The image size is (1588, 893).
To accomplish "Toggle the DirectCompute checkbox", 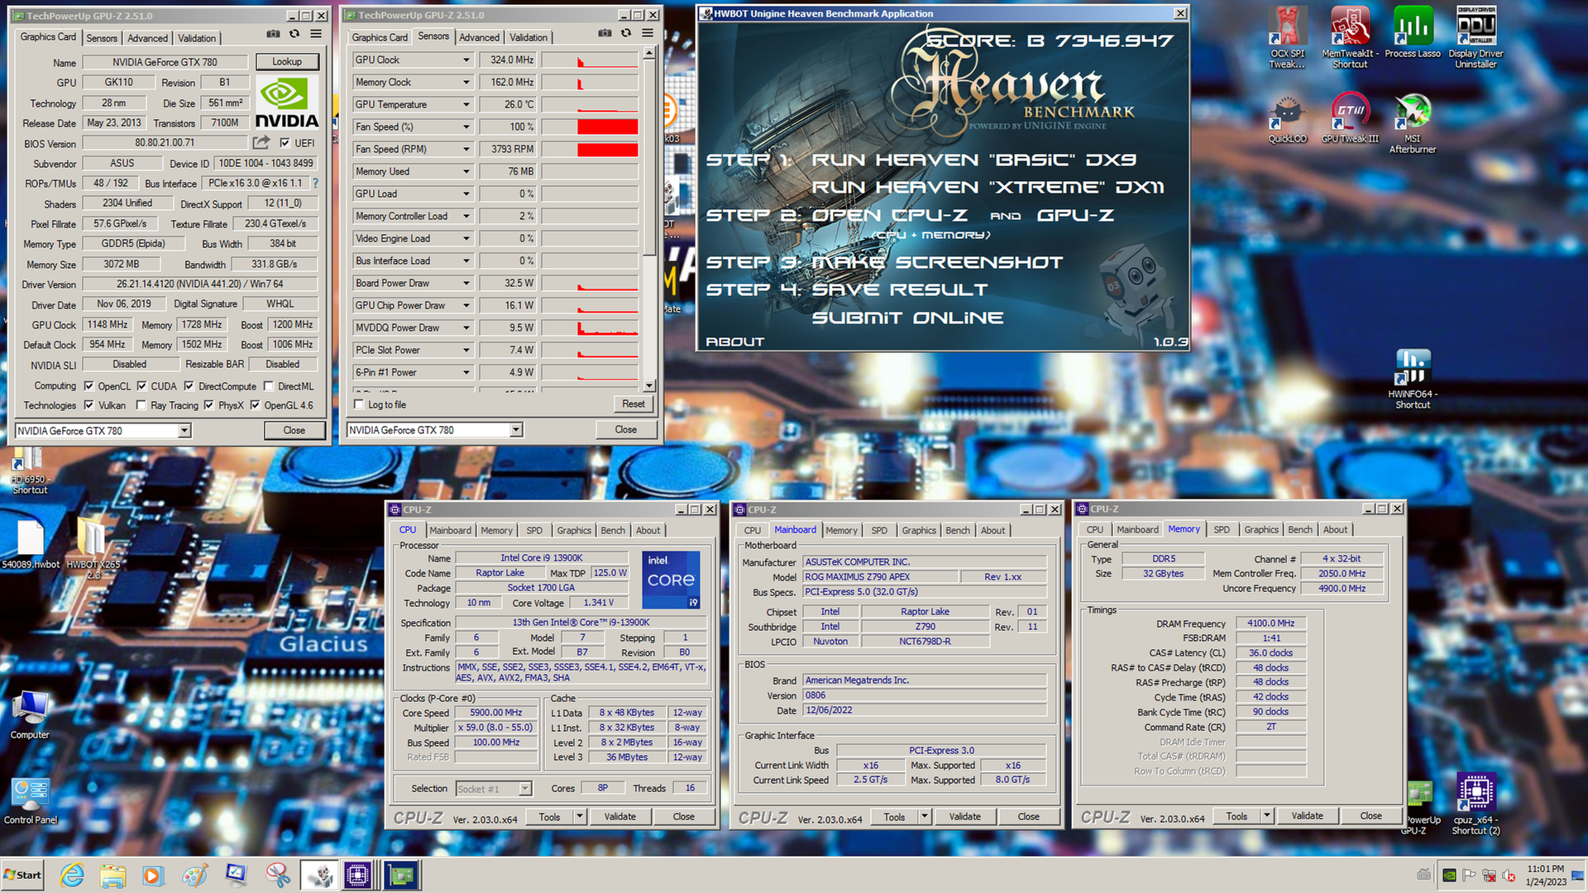I will tap(189, 386).
